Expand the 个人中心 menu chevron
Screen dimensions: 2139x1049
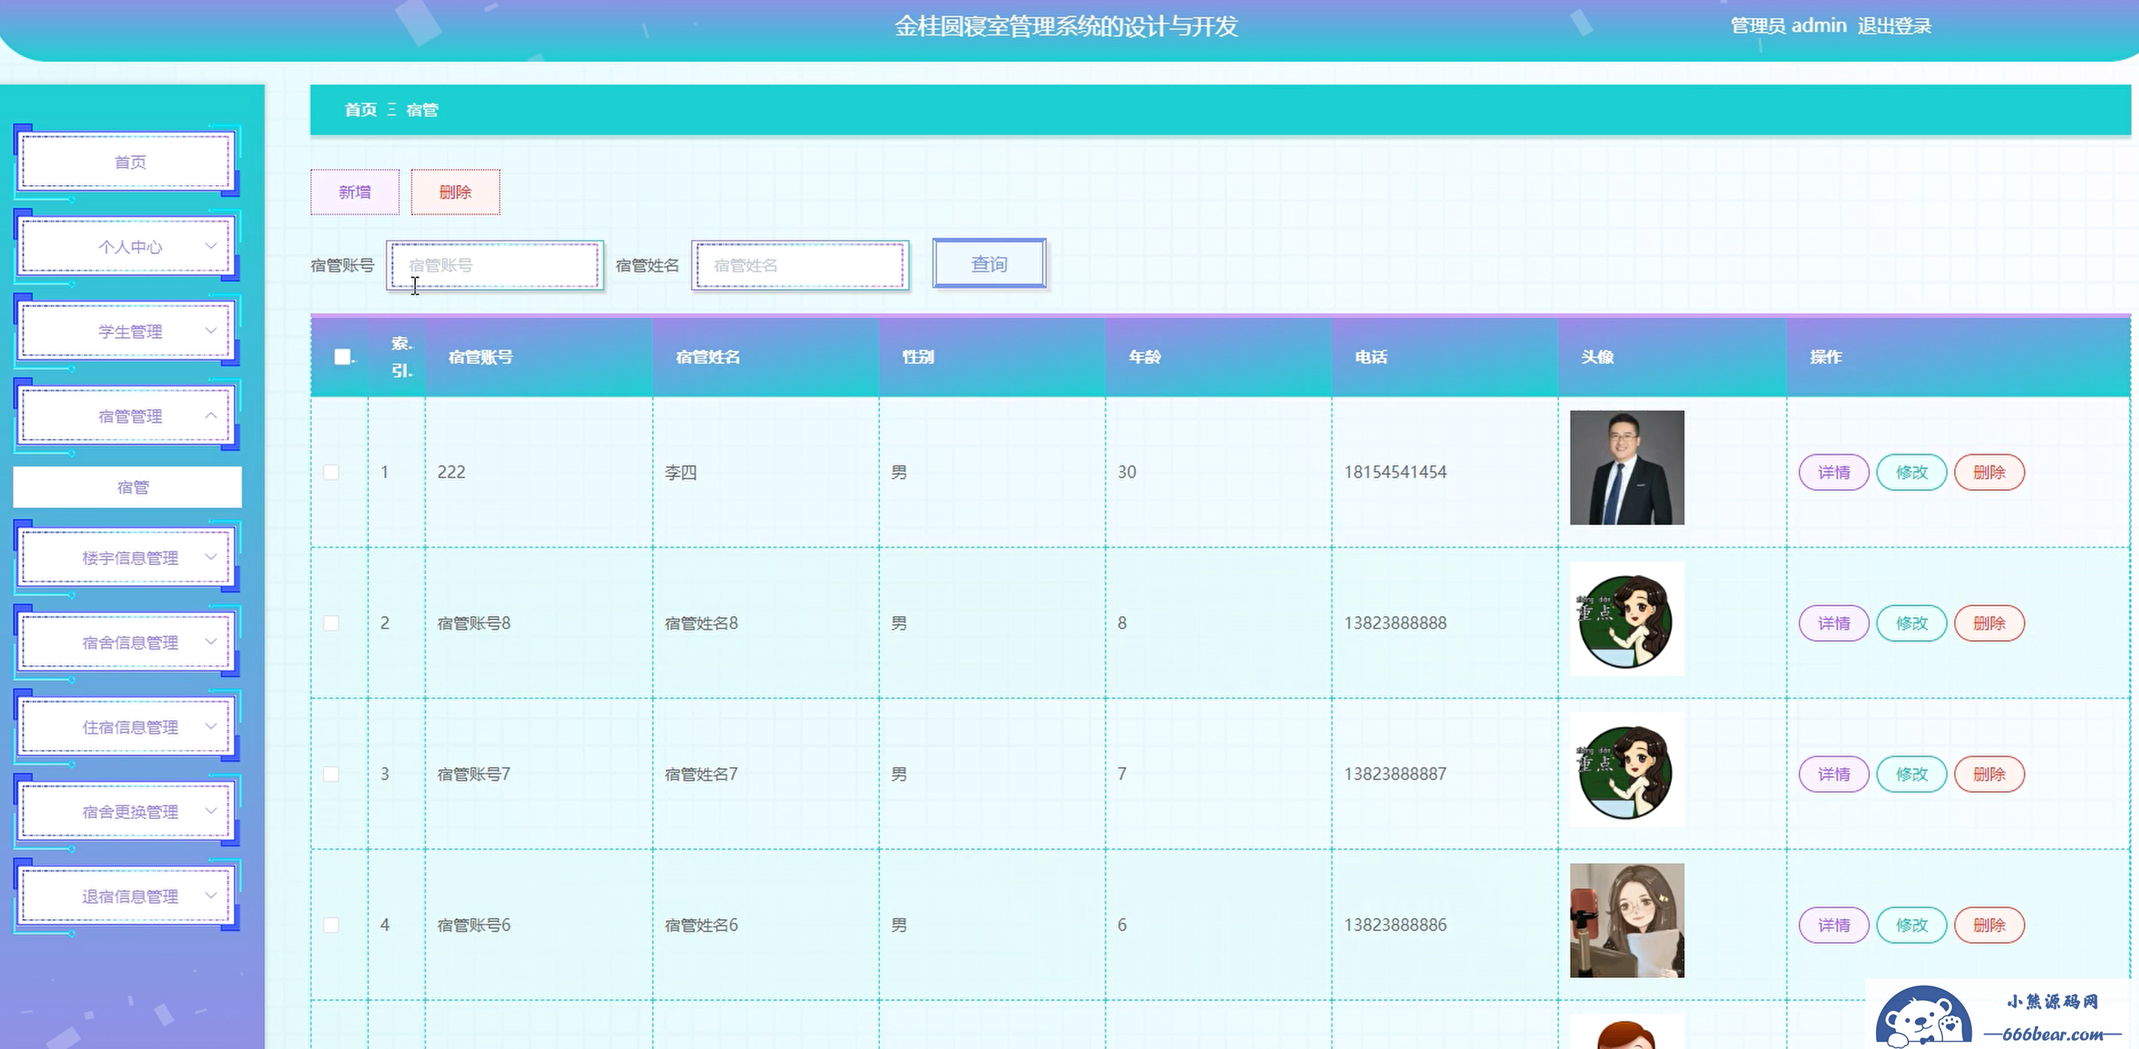coord(211,246)
